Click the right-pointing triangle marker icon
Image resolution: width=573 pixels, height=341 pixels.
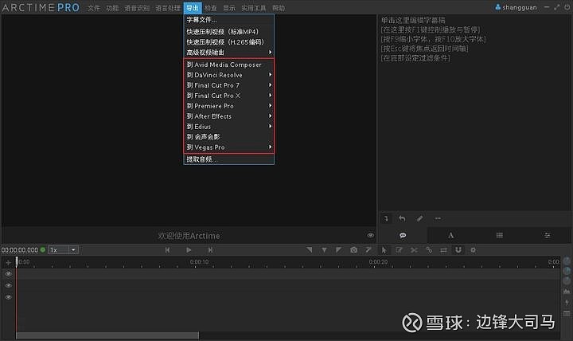click(x=339, y=250)
